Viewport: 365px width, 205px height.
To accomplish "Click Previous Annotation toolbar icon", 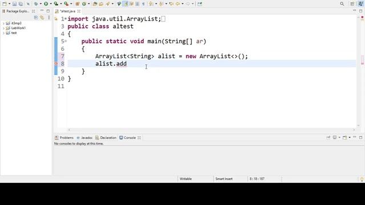I will tap(161, 4).
